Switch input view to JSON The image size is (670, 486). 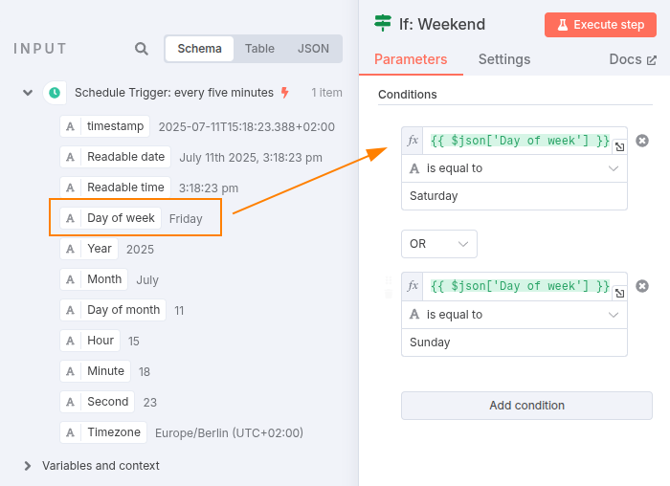point(313,49)
